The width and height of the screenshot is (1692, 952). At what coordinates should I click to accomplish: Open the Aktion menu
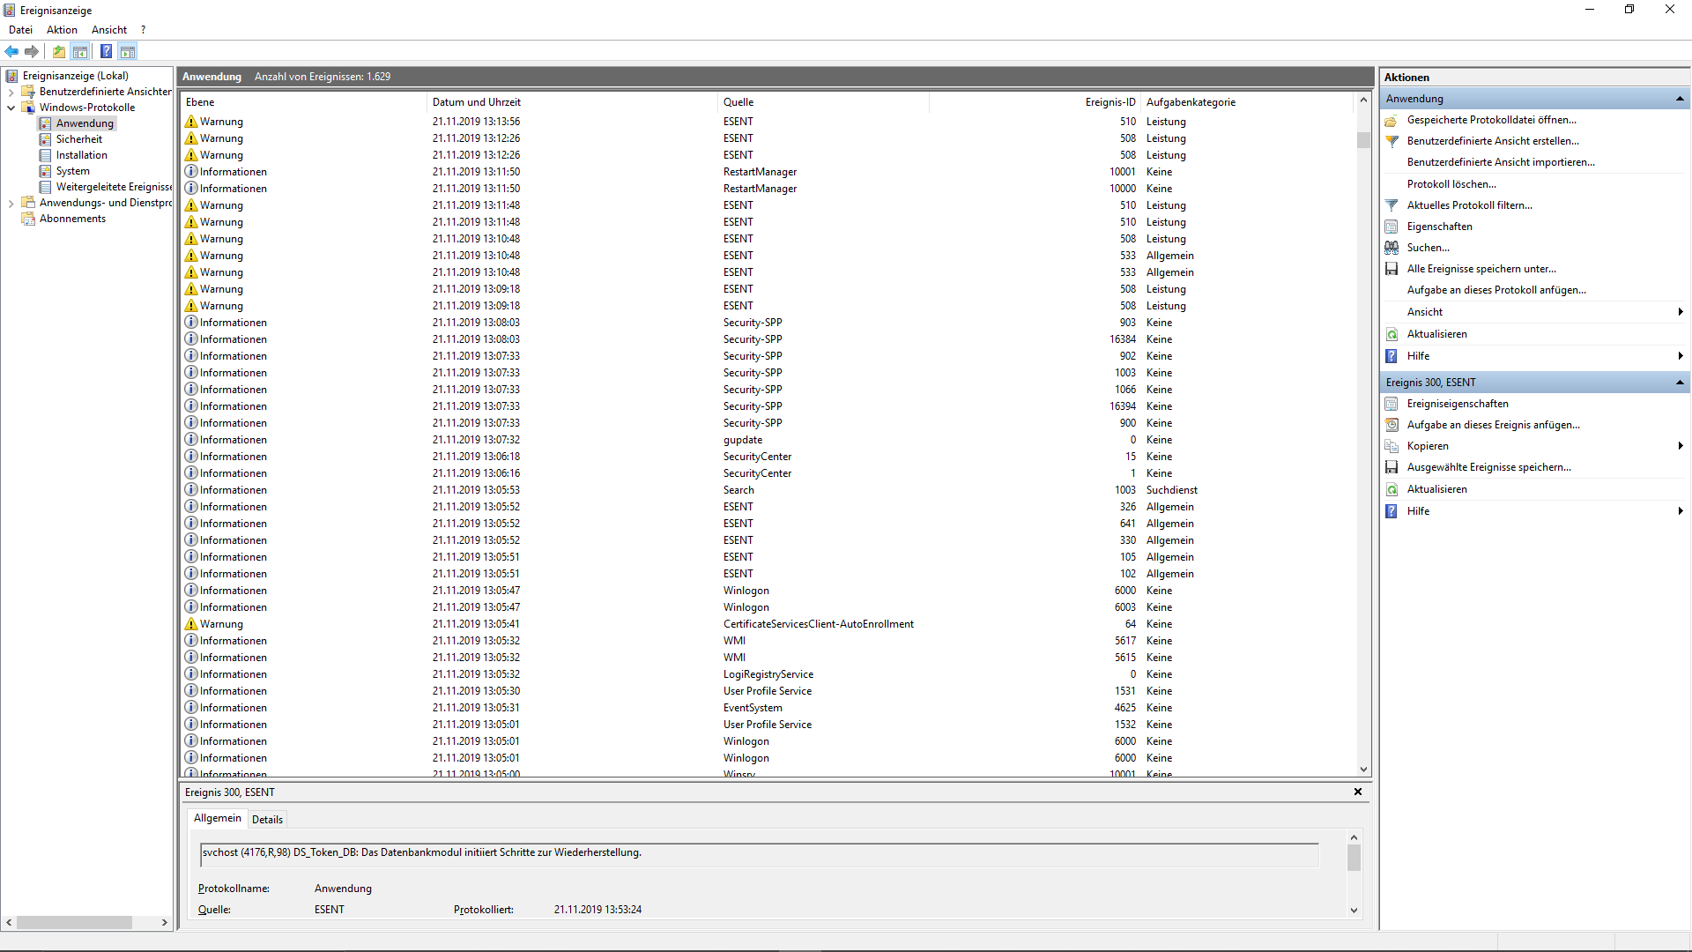coord(62,30)
